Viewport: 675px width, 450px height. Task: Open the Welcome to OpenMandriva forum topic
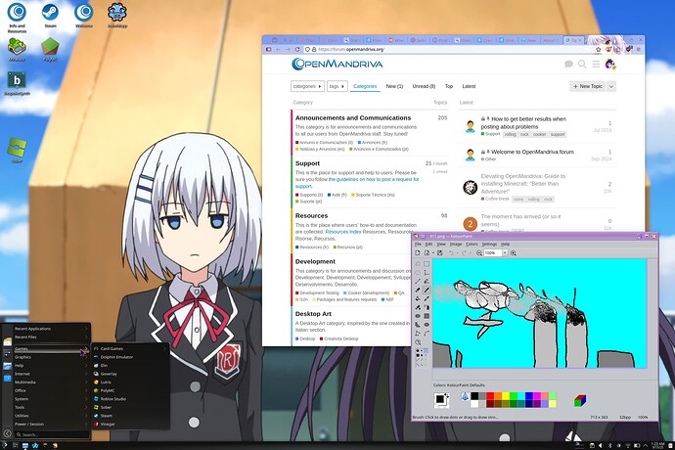(532, 152)
